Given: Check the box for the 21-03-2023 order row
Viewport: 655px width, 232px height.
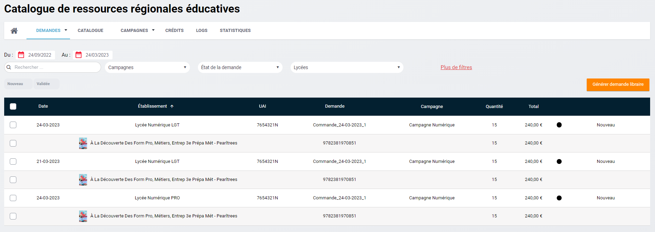Looking at the screenshot, I should click(13, 161).
